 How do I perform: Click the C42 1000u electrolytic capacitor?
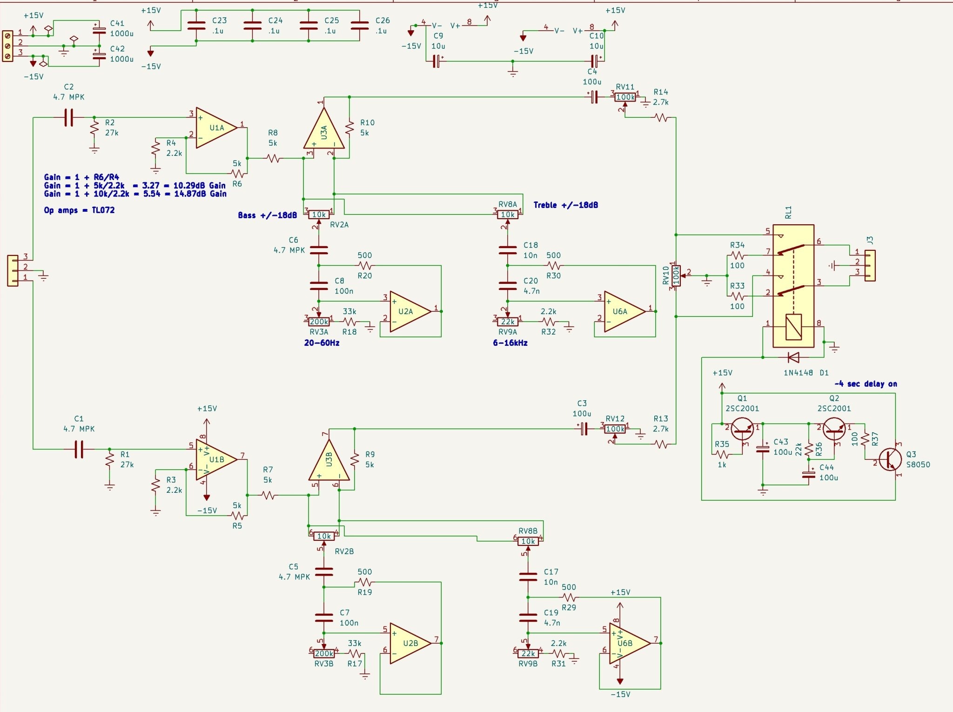click(99, 55)
